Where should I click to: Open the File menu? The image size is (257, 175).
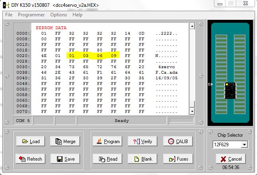coord(9,15)
